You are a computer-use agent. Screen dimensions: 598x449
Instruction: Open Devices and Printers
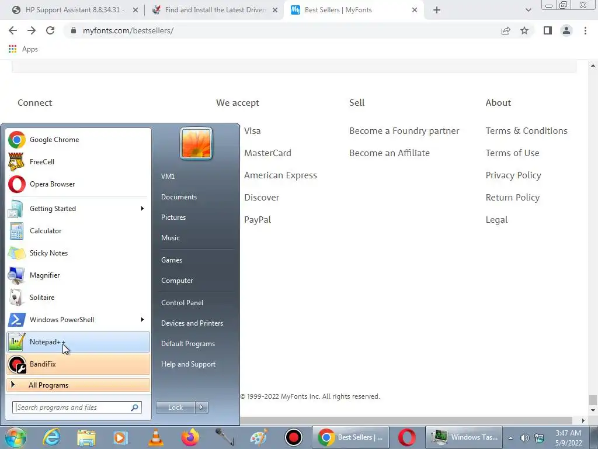coord(192,323)
